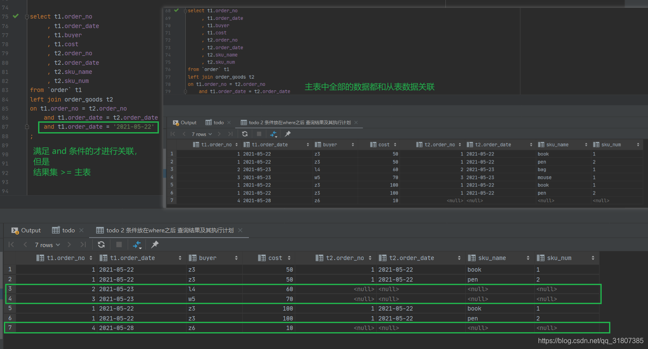Select row 7 in the bottom results grid
The width and height of the screenshot is (648, 349).
[10, 327]
